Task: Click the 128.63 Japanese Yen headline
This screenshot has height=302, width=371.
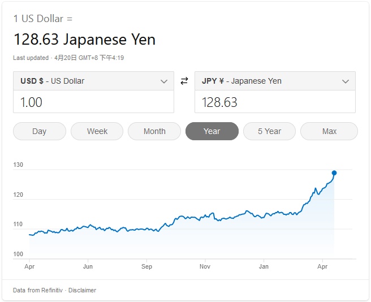Action: click(84, 40)
